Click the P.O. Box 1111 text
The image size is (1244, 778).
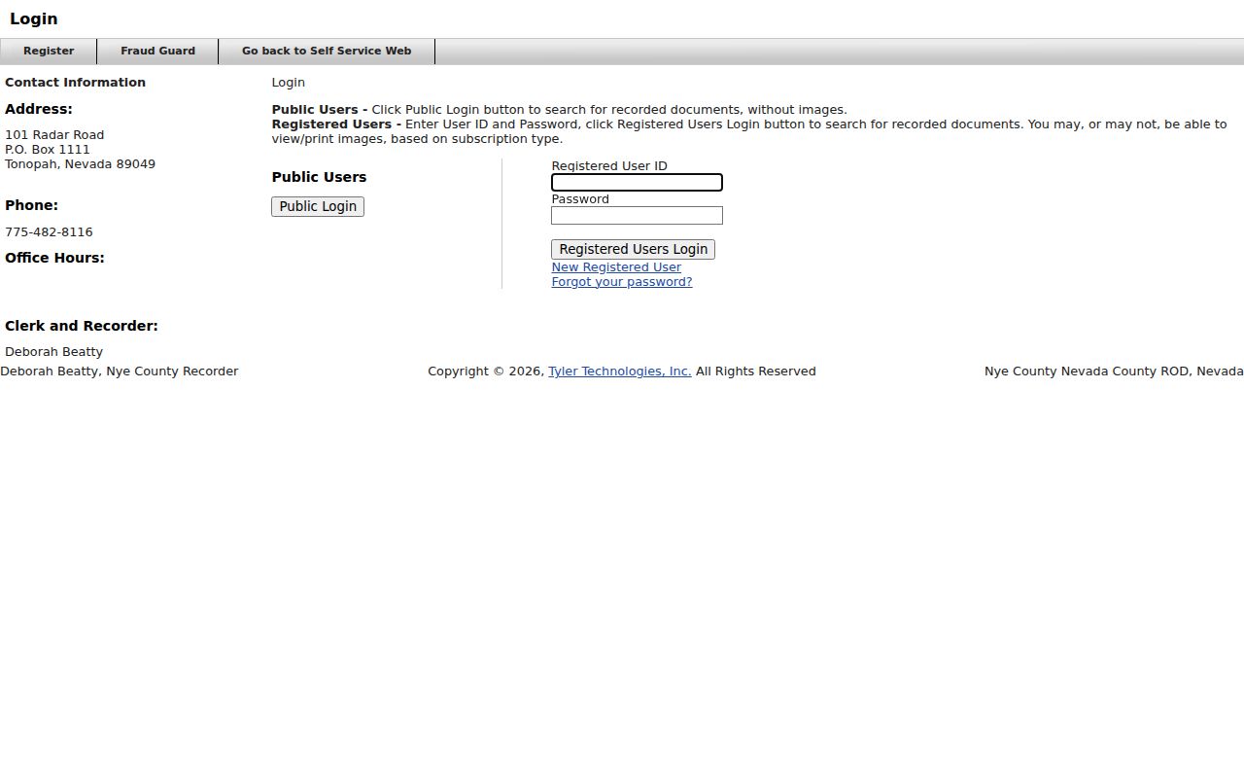coord(48,150)
